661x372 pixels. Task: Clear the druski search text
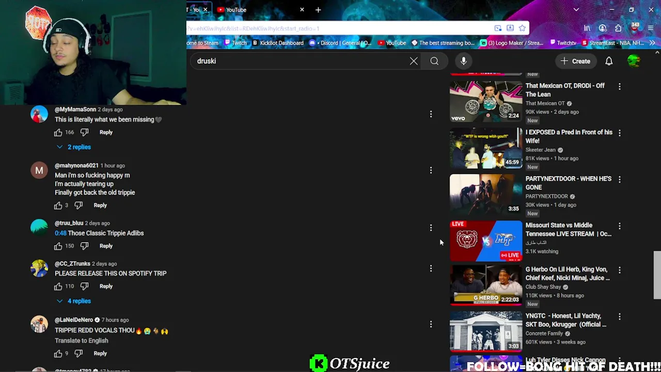click(414, 61)
